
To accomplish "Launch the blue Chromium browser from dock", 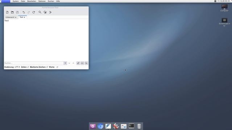I will [x=100, y=126].
